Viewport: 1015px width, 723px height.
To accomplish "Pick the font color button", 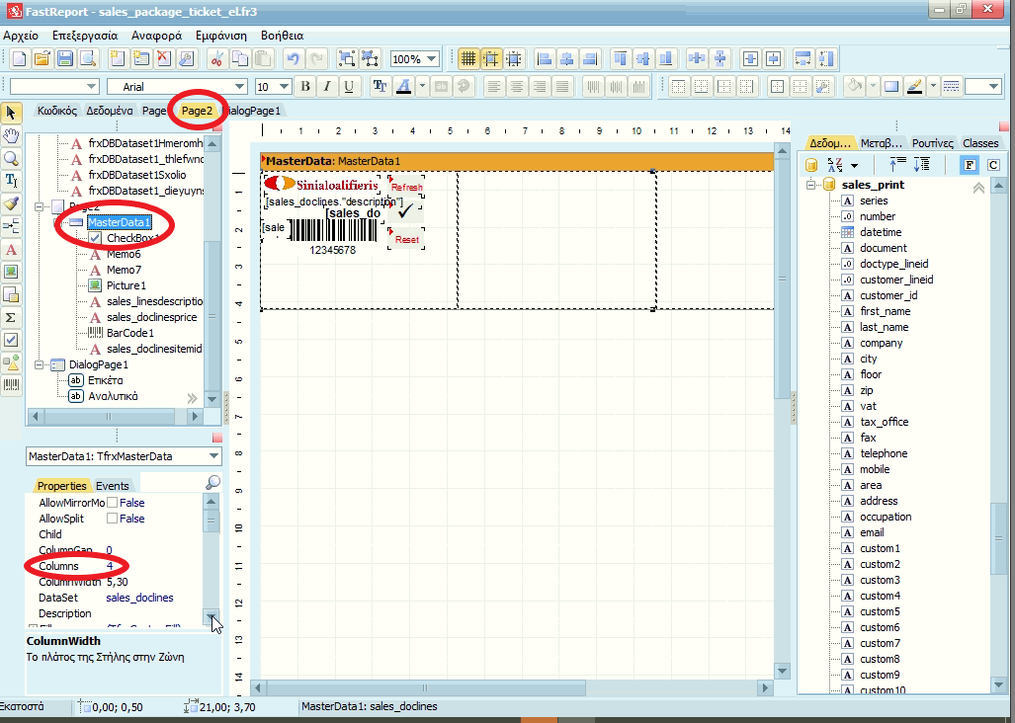I will (x=404, y=86).
